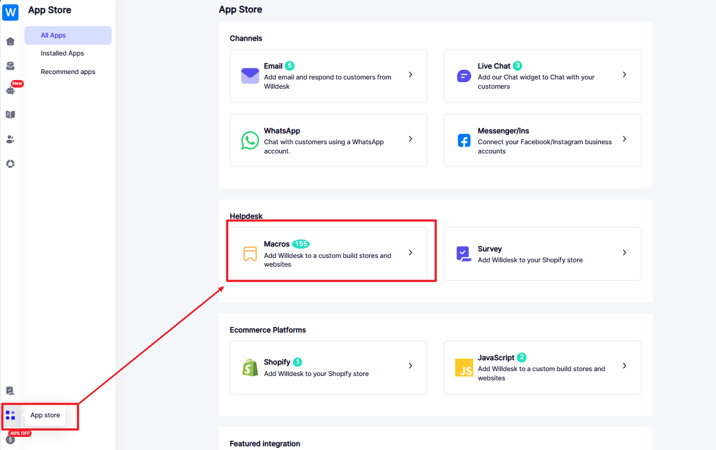Click the Macros count badge '155'
The image size is (716, 450).
click(x=301, y=244)
